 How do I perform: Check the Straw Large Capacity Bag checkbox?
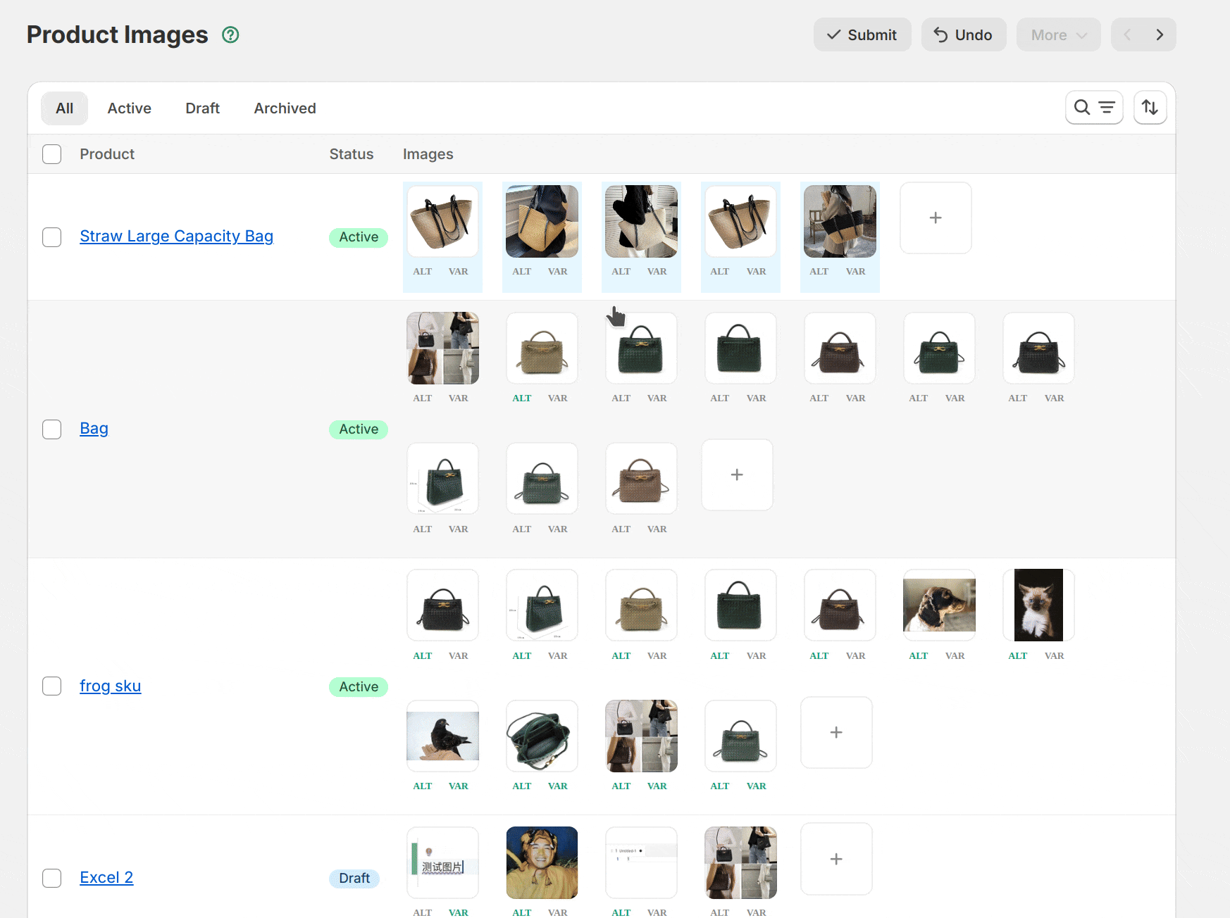52,237
